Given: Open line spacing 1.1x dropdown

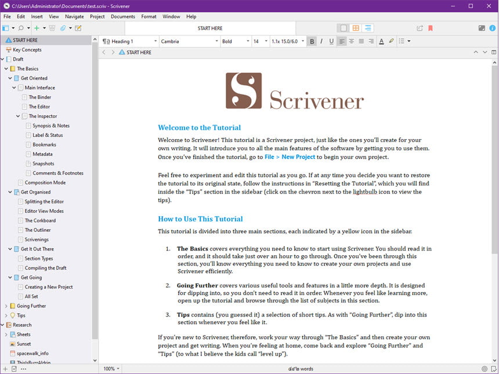Looking at the screenshot, I should pos(288,41).
